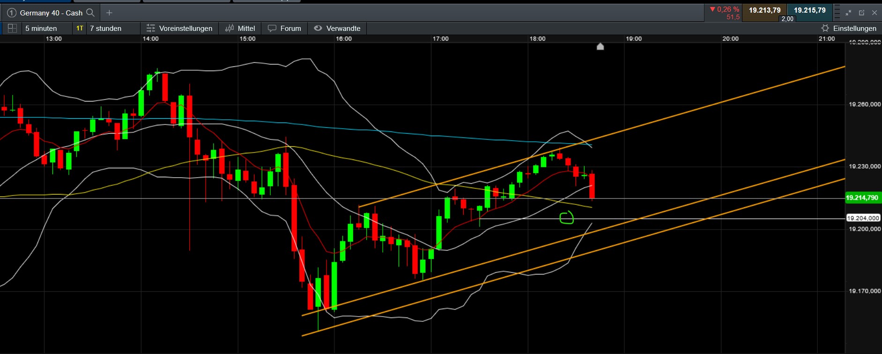Add a new chart tab with plus

point(109,13)
